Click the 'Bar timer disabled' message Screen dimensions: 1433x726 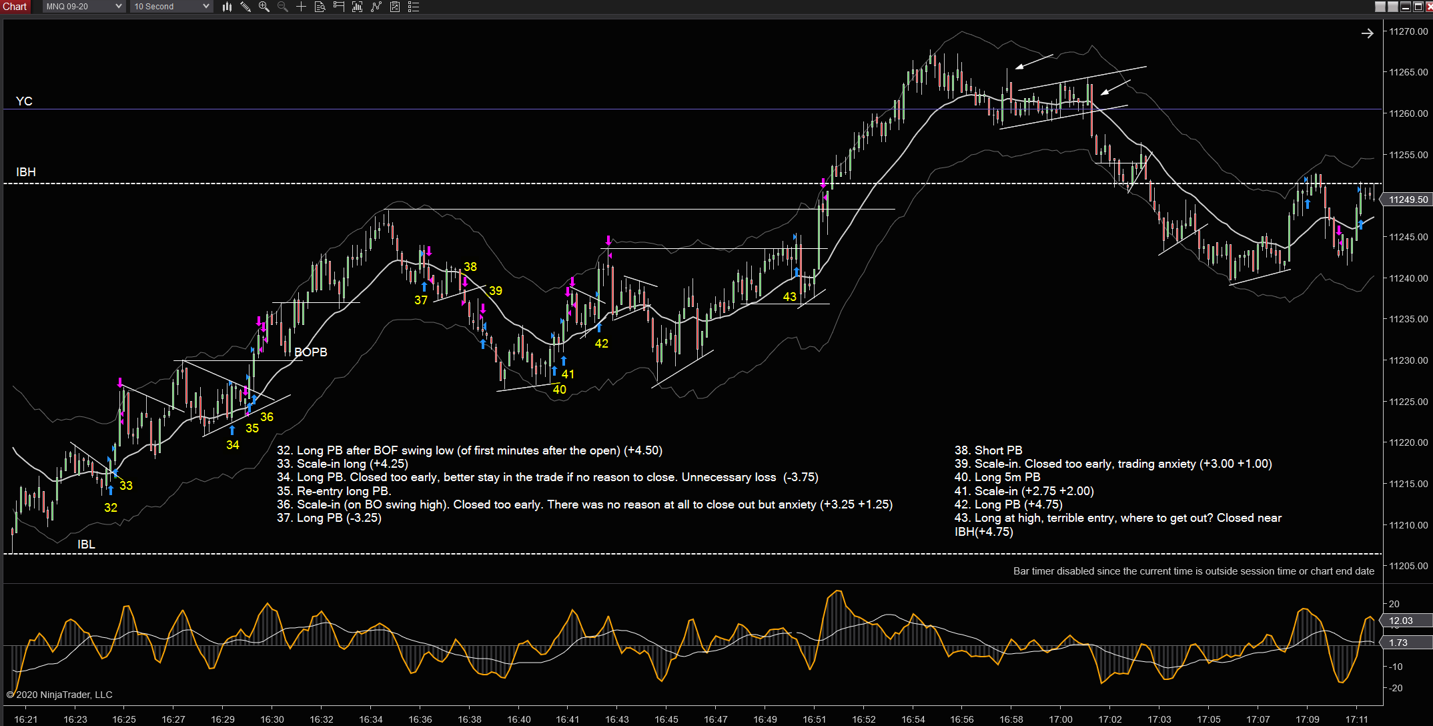(1194, 571)
